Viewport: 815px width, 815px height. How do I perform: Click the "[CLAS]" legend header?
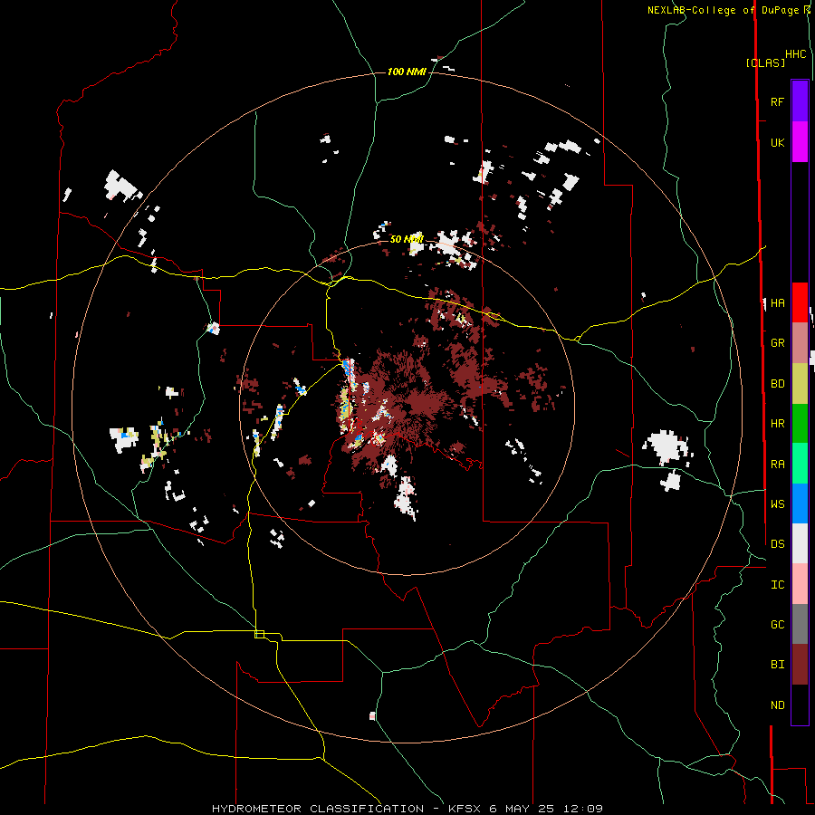(765, 62)
